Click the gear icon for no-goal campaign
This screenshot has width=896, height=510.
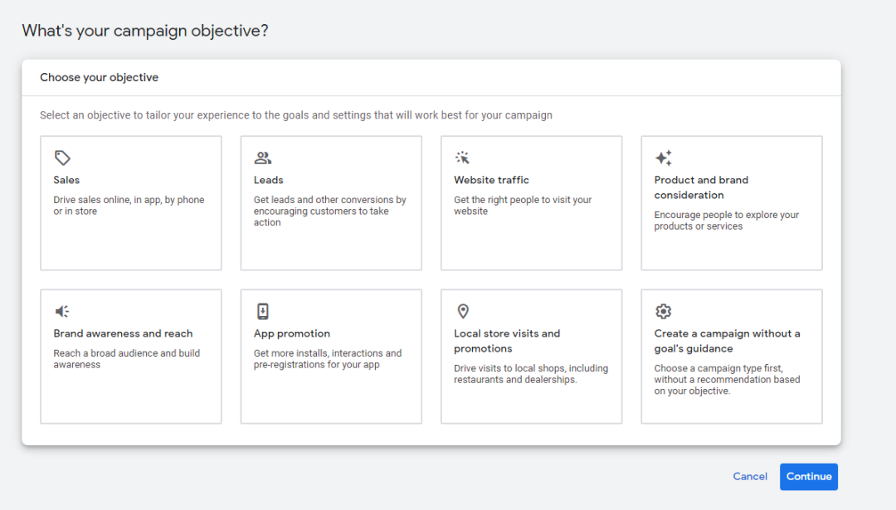[x=663, y=311]
